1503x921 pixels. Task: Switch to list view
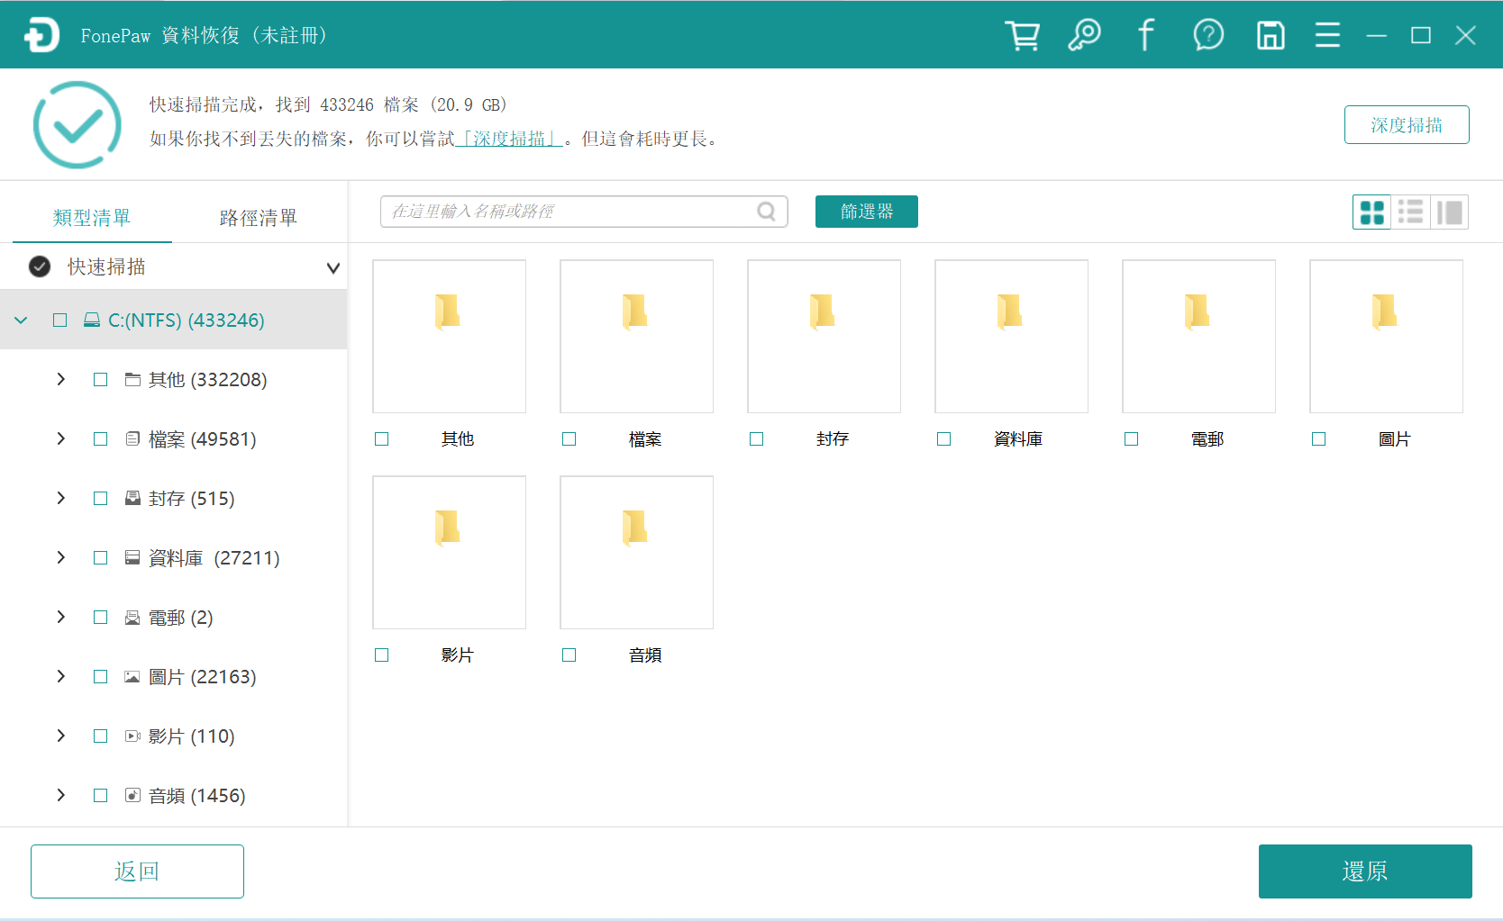1410,212
